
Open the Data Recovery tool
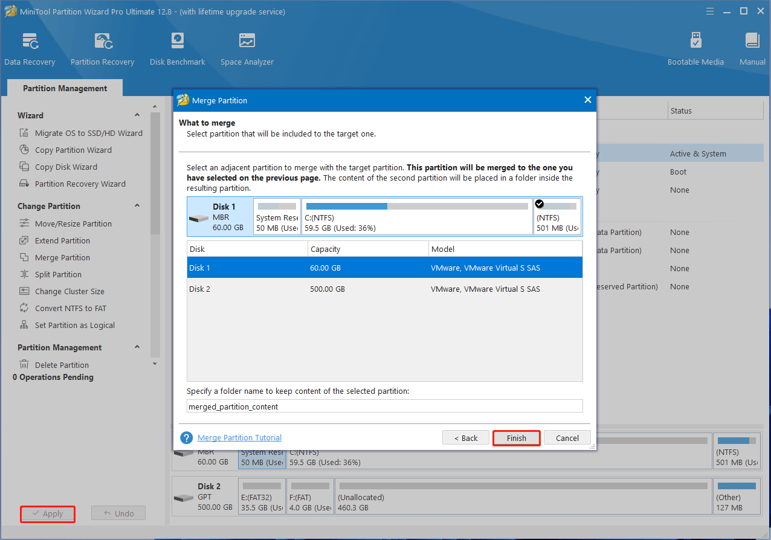(30, 49)
